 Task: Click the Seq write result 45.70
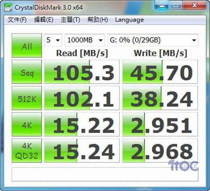tap(160, 71)
